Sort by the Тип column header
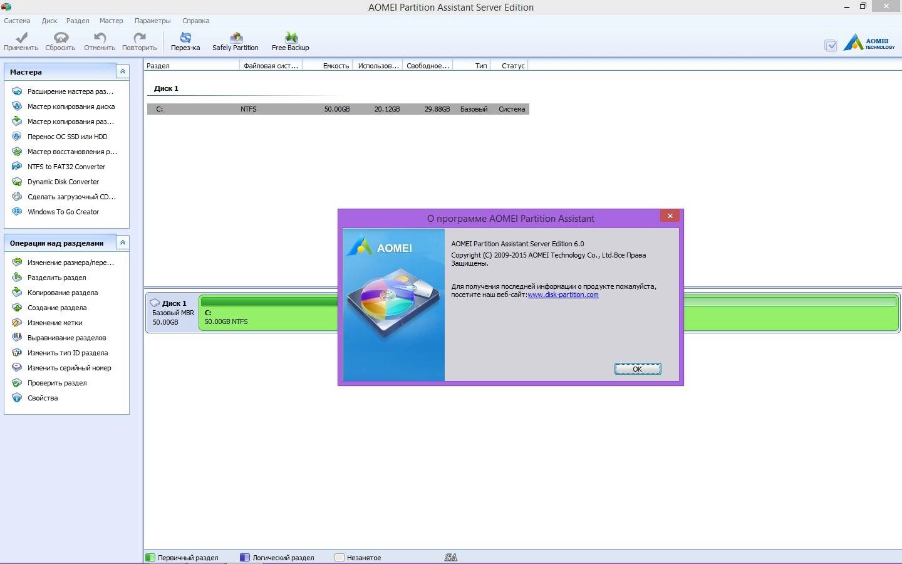This screenshot has height=564, width=902. (x=472, y=65)
